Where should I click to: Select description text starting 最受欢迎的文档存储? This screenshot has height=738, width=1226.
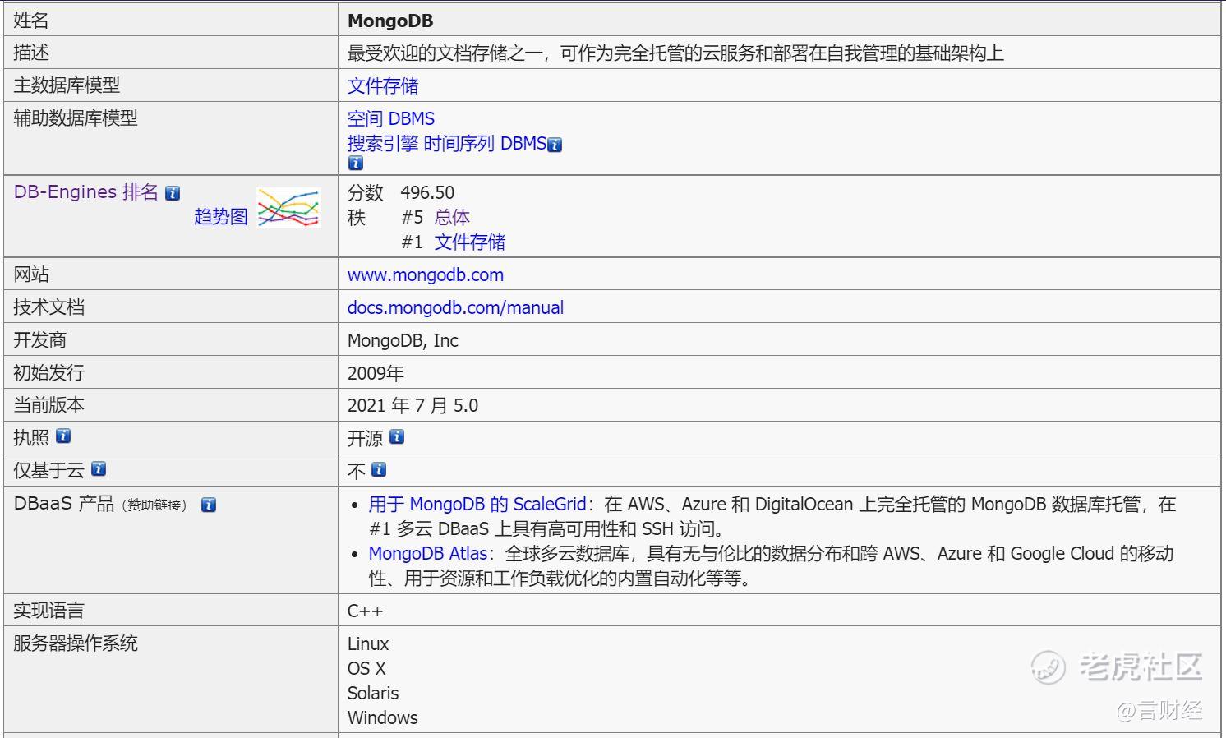point(675,53)
